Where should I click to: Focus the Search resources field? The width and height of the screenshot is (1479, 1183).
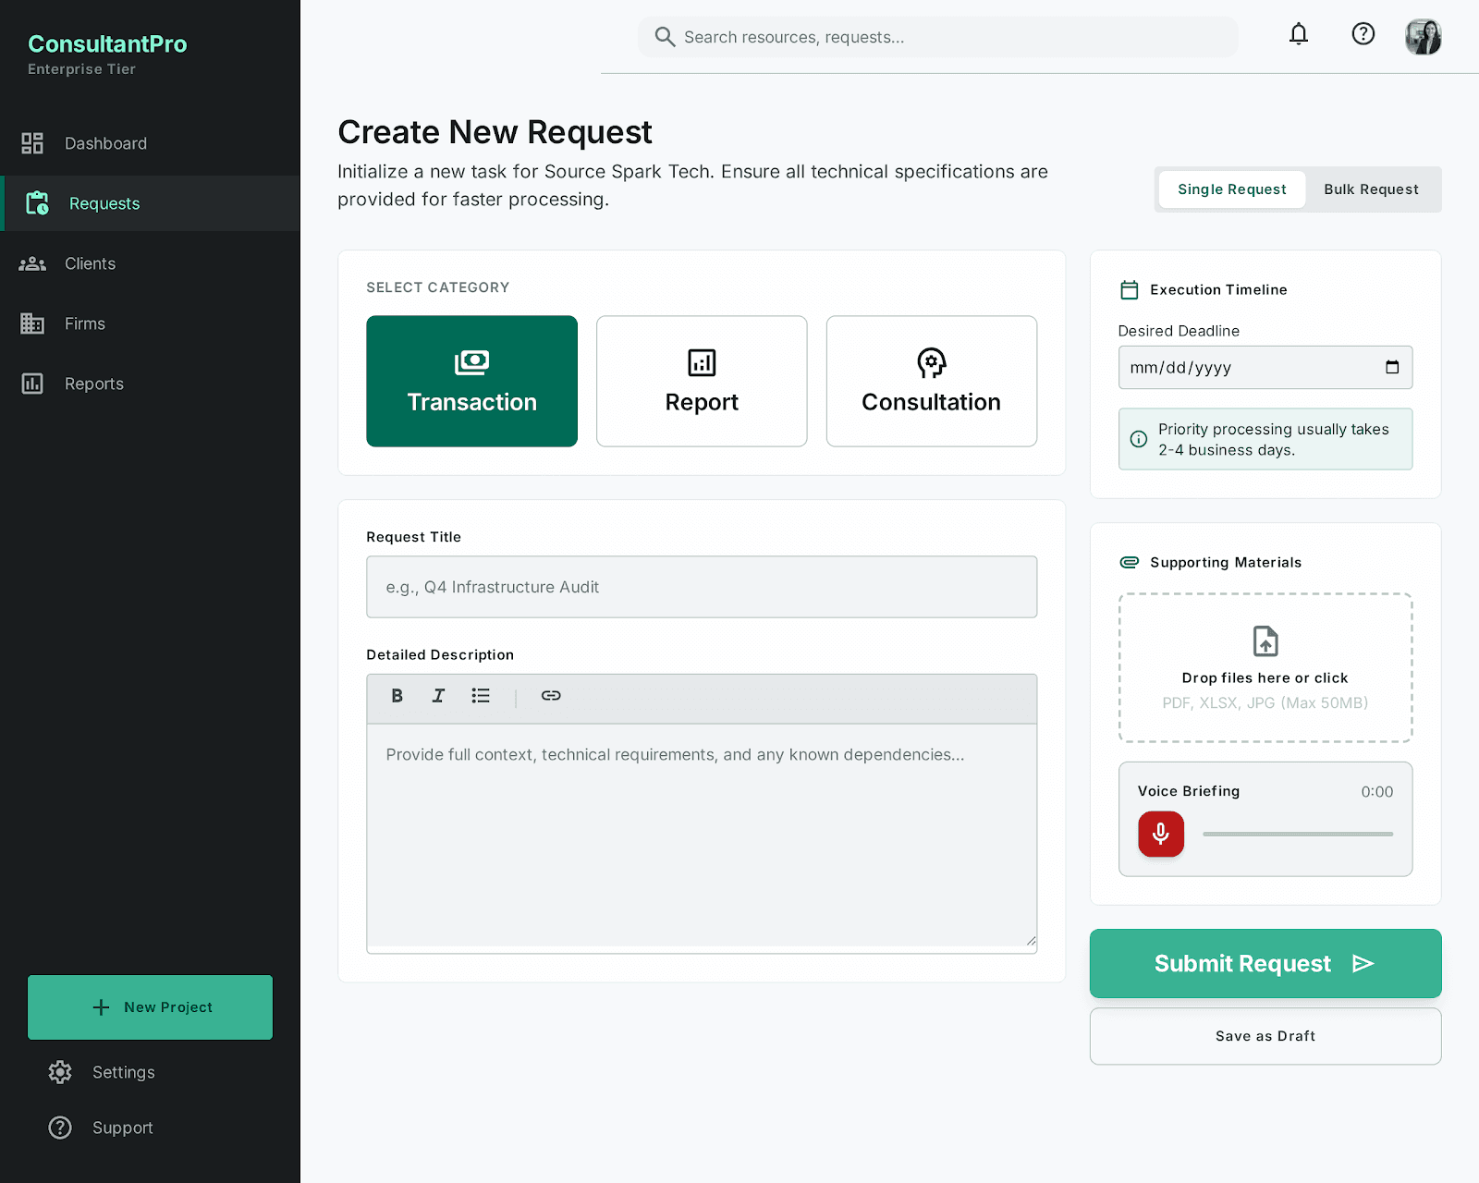click(938, 37)
